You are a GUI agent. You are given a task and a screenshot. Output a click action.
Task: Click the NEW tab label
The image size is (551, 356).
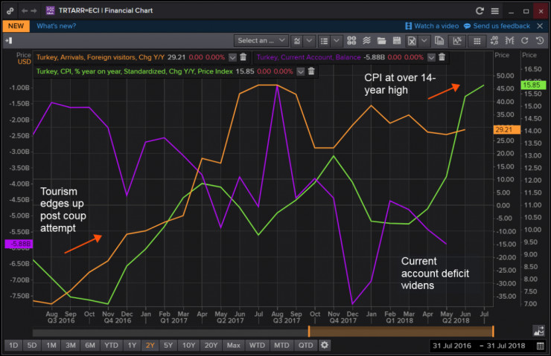[x=16, y=26]
